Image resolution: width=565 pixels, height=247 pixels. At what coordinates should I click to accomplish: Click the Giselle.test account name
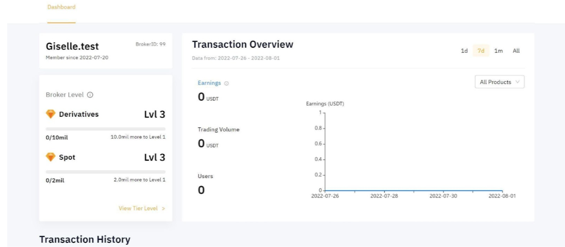[x=72, y=47]
